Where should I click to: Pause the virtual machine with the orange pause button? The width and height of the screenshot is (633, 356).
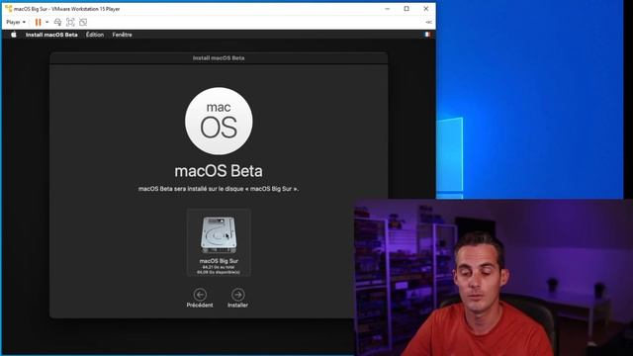38,22
